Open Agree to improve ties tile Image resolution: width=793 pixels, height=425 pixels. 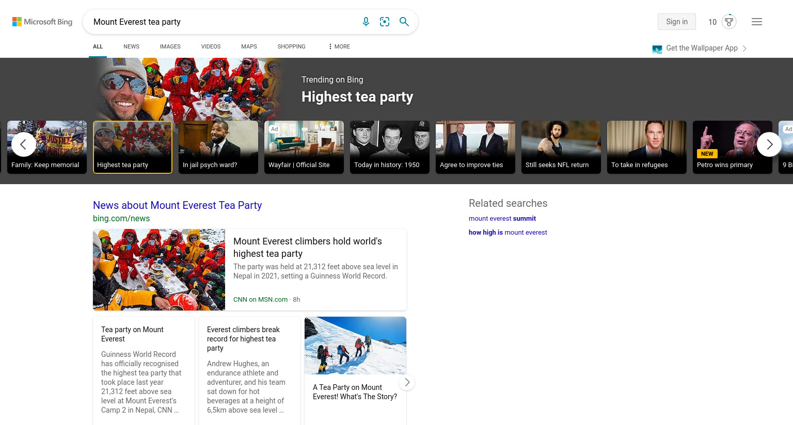tap(475, 147)
